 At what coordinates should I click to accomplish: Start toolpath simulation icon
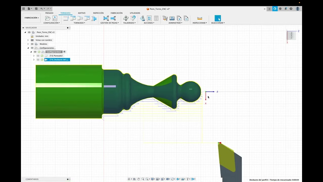click(143, 18)
